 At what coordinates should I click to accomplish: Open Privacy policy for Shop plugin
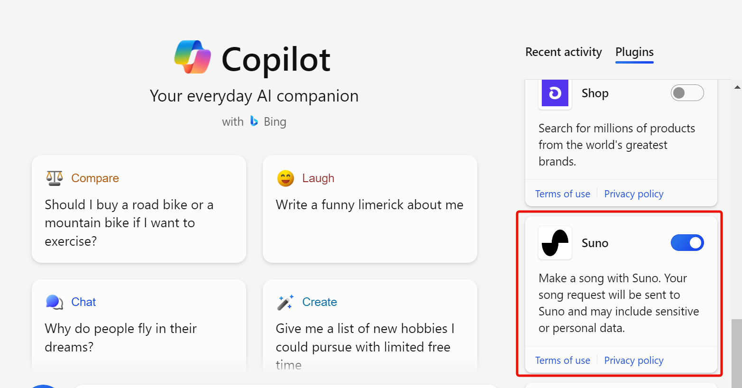click(633, 194)
